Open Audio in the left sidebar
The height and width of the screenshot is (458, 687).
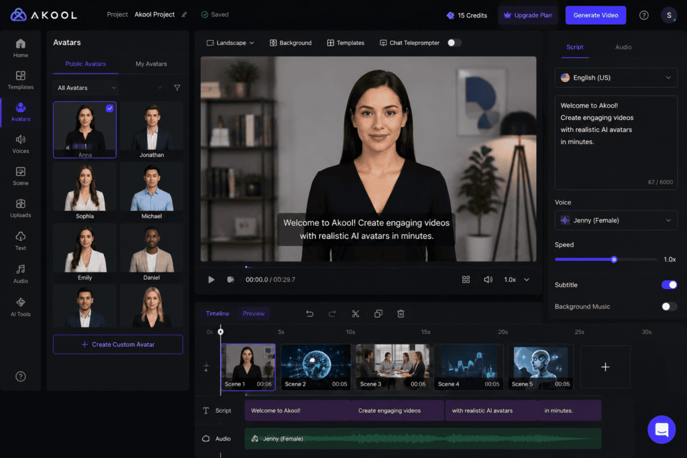point(21,274)
